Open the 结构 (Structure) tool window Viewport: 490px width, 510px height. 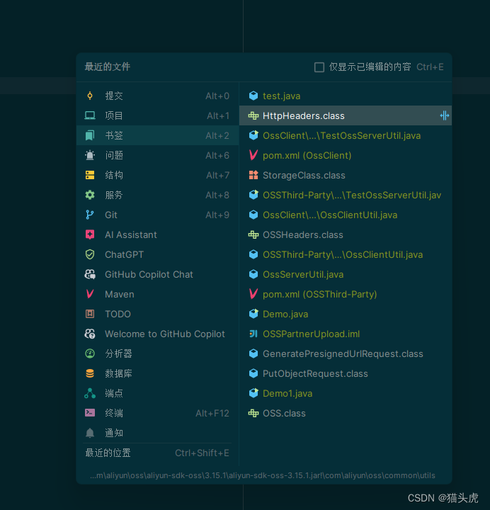click(x=157, y=176)
